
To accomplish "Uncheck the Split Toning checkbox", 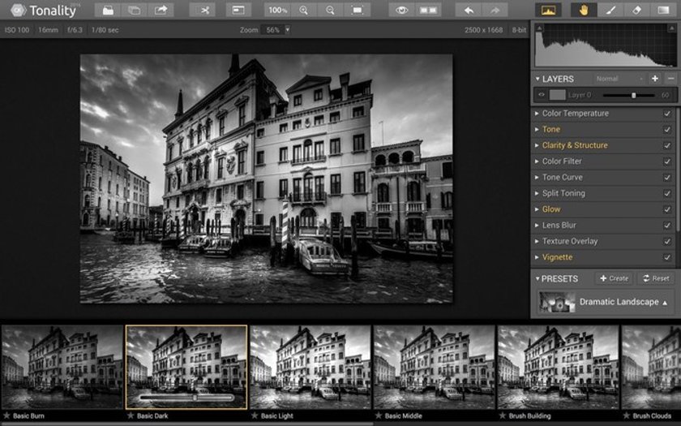I will (x=667, y=193).
